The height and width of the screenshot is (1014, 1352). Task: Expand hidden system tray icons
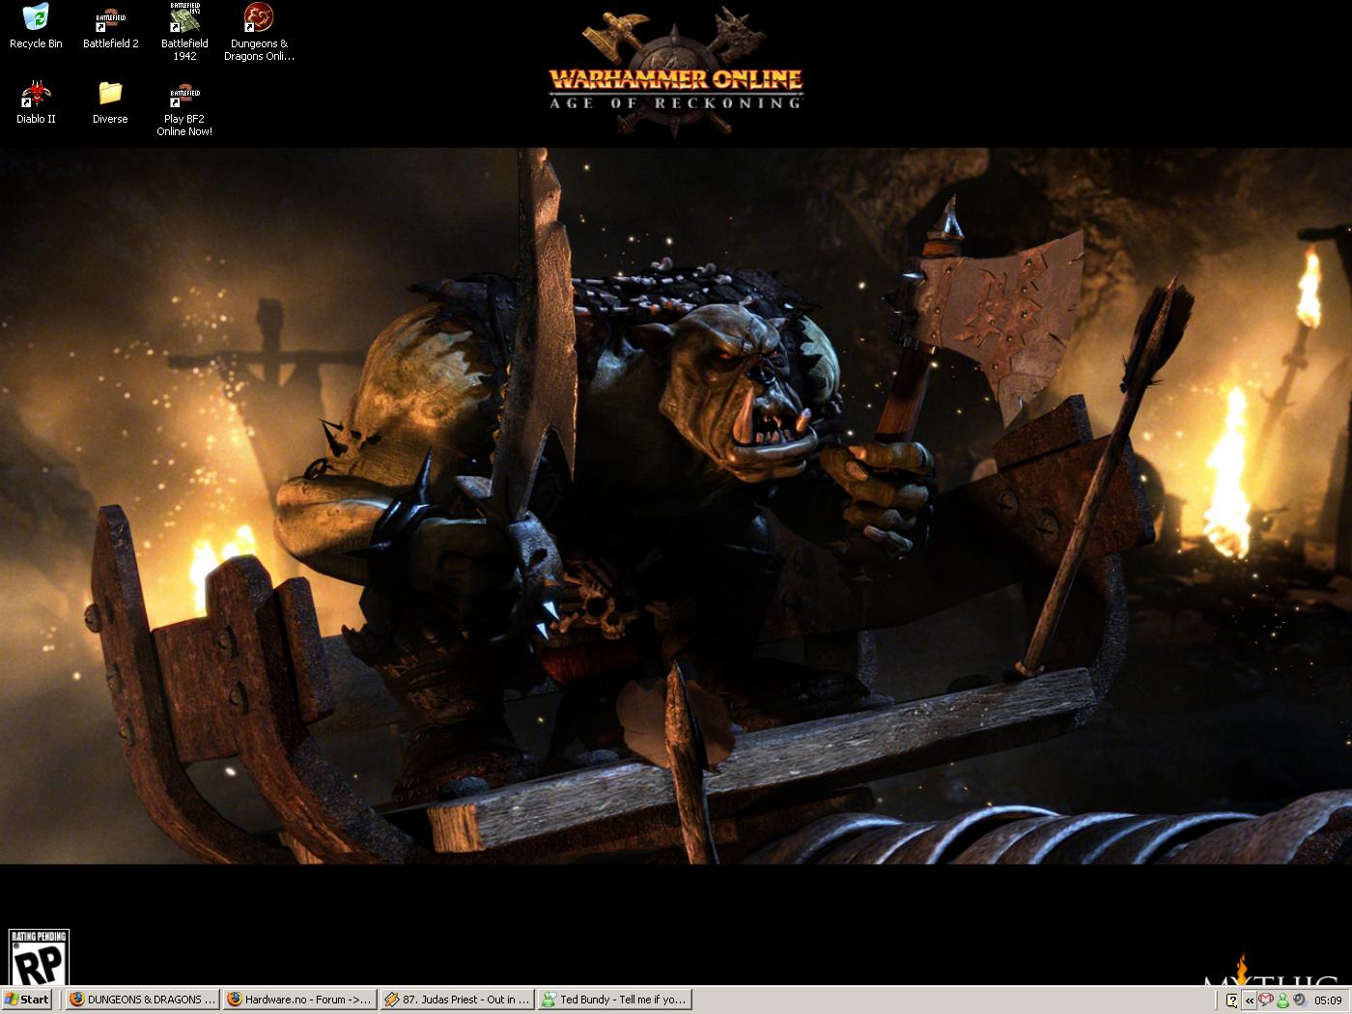click(x=1250, y=1000)
